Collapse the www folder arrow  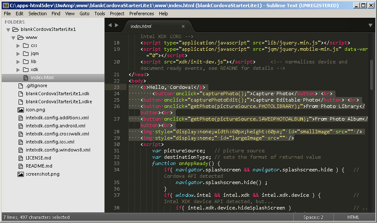(x=14, y=38)
